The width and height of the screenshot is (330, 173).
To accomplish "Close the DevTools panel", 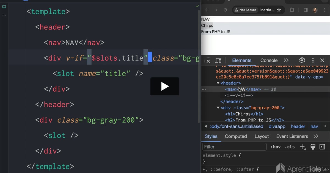I will 322,60.
